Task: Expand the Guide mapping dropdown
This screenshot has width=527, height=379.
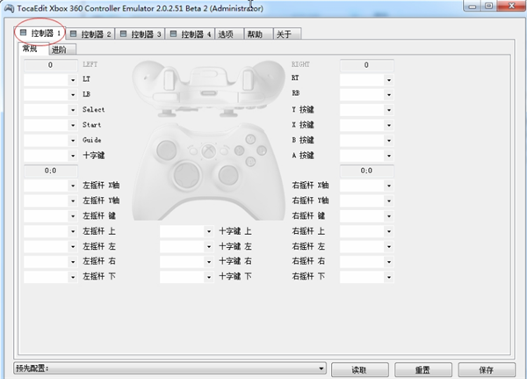Action: point(51,141)
